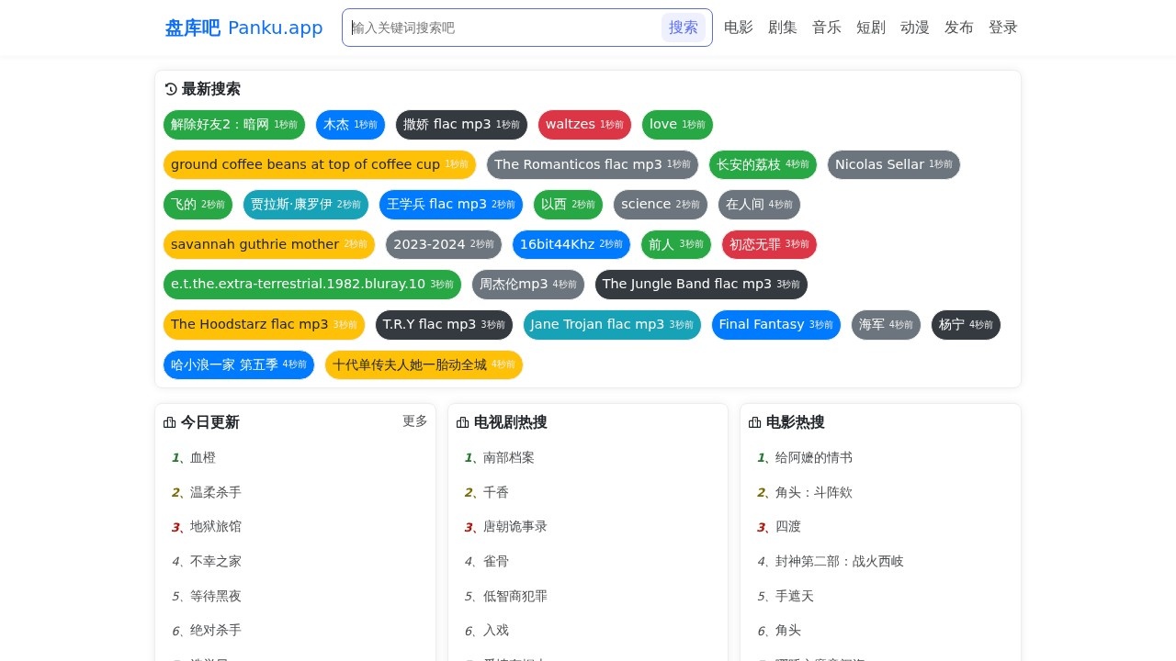Open the 剧集 navigation item
The width and height of the screenshot is (1176, 661).
pyautogui.click(x=783, y=28)
